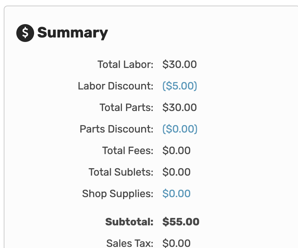
Task: Click the Sales Tax label
Action: pyautogui.click(x=130, y=243)
